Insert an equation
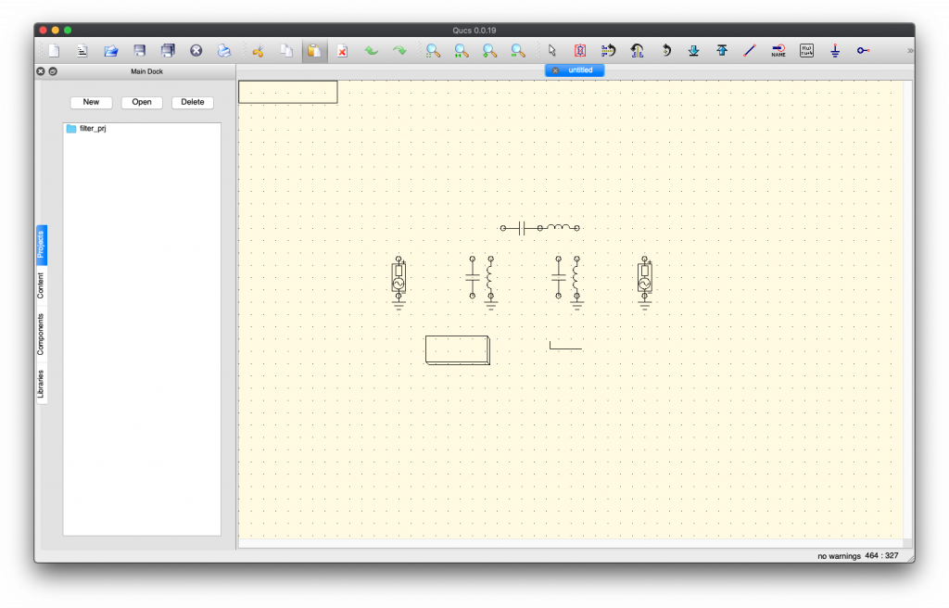Viewport: 949px width, 608px height. 807,51
